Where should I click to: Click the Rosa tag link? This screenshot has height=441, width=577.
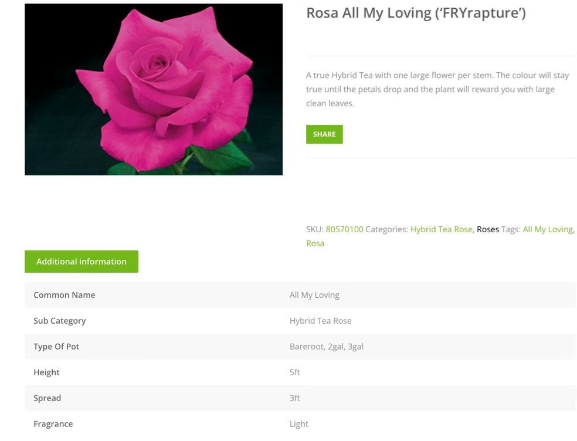pyautogui.click(x=315, y=243)
